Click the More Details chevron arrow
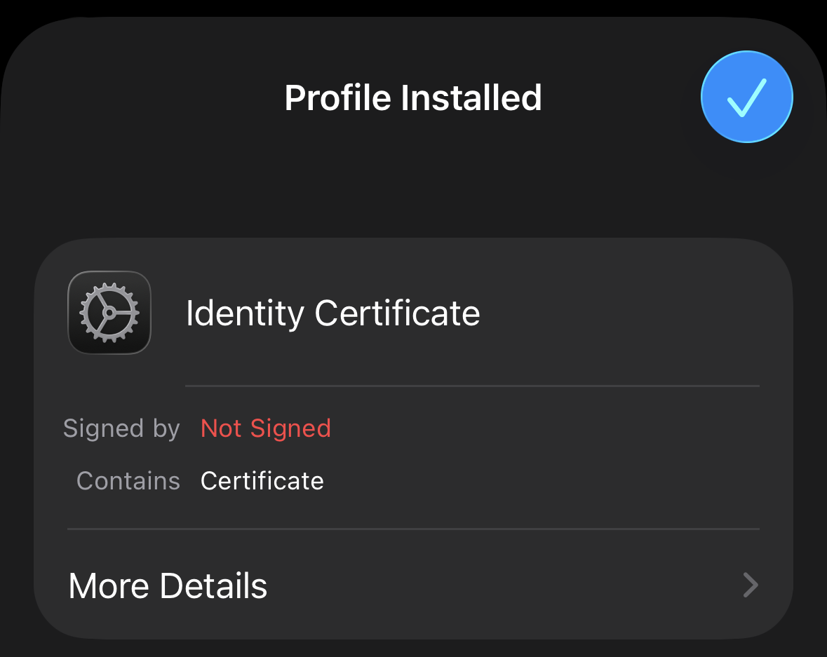Screen dimensions: 827x657 pos(751,585)
